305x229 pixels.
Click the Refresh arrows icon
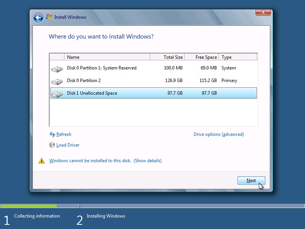52,134
